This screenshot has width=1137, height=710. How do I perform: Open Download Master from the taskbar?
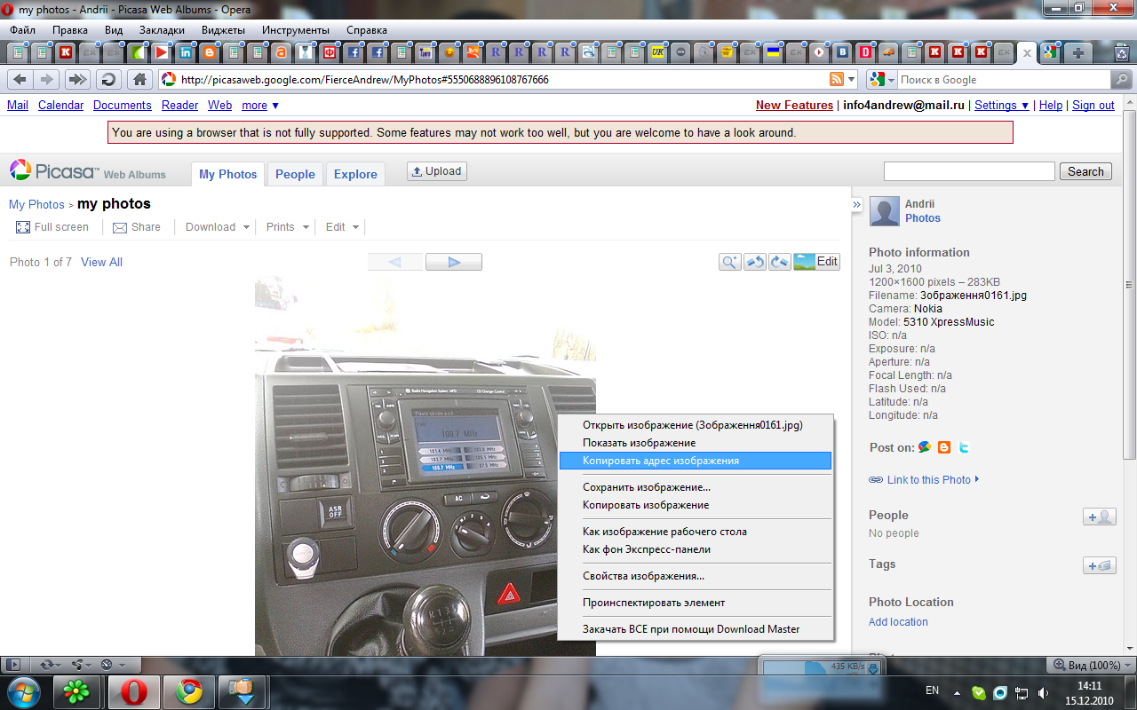point(241,691)
